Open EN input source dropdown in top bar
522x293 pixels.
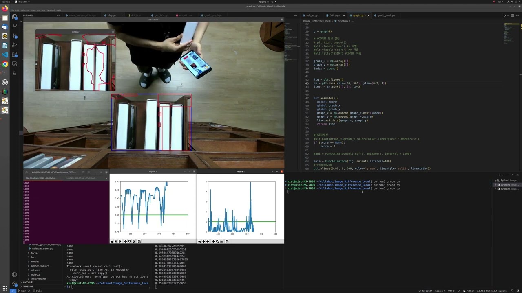coord(501,2)
